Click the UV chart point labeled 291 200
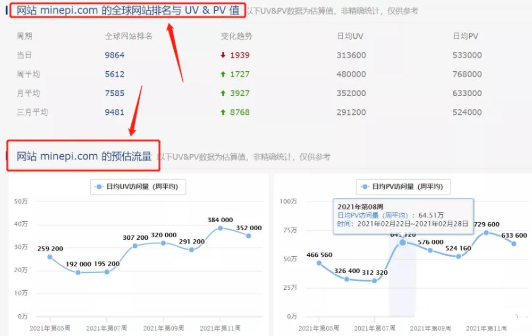This screenshot has width=532, height=336. (191, 250)
